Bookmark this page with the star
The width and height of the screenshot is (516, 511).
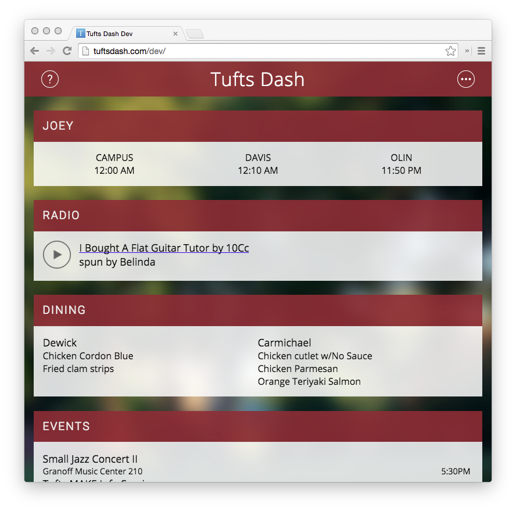tap(450, 51)
